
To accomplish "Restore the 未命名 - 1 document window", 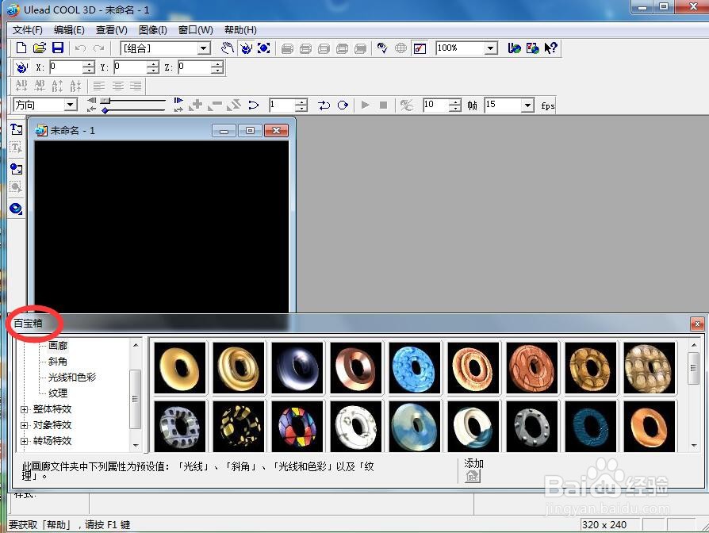I will pos(250,131).
